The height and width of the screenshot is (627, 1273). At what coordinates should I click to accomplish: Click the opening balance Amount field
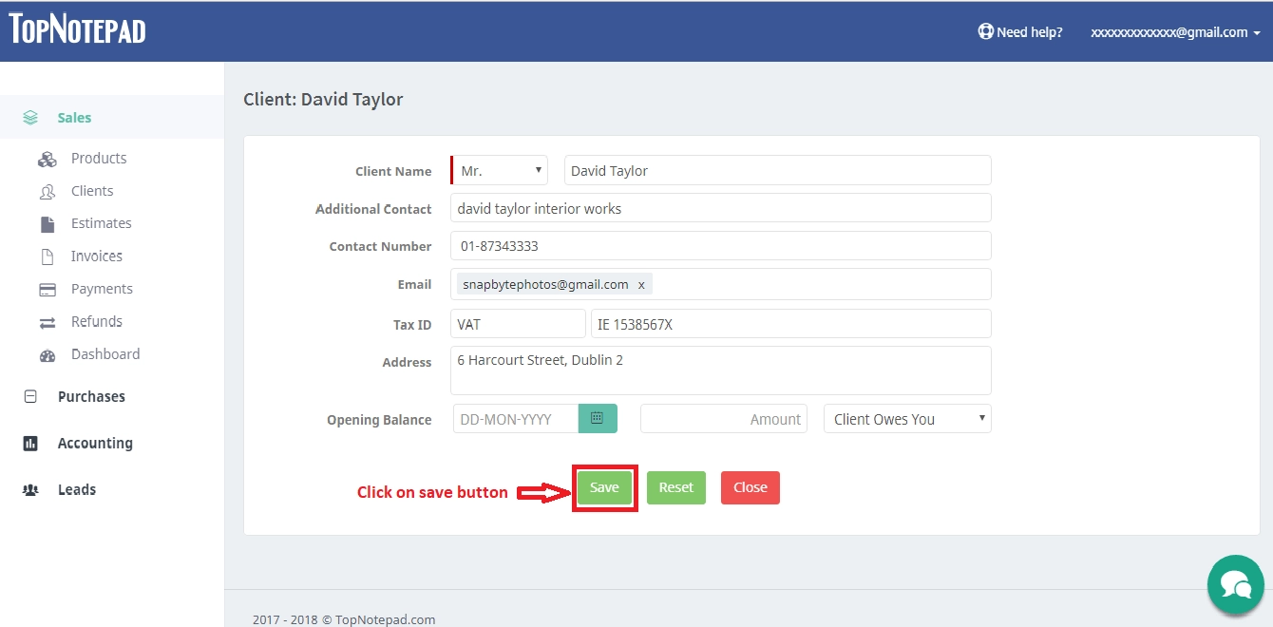point(724,419)
